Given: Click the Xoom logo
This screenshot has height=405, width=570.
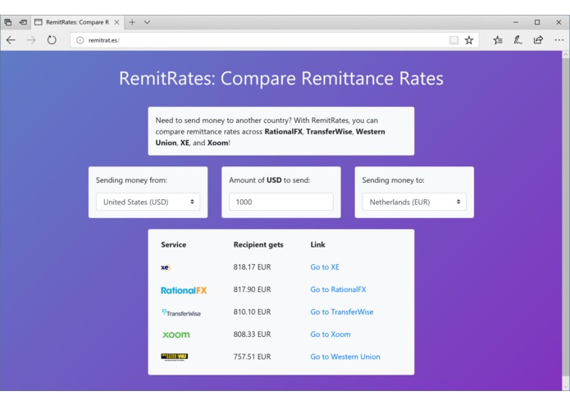Looking at the screenshot, I should (176, 334).
